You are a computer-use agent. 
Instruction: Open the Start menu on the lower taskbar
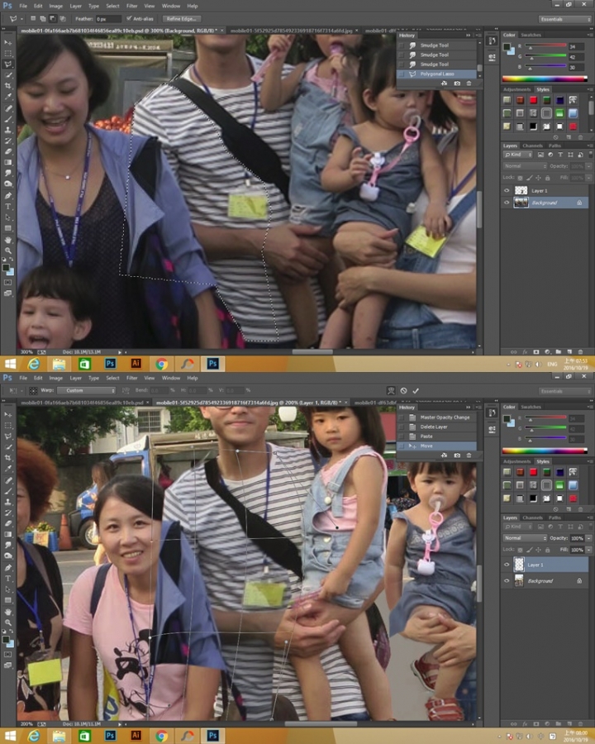10,736
